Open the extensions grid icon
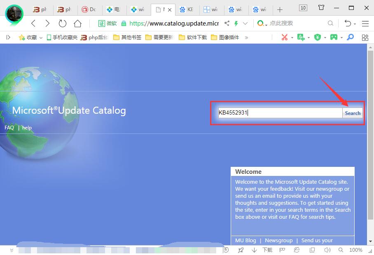 coord(365,37)
